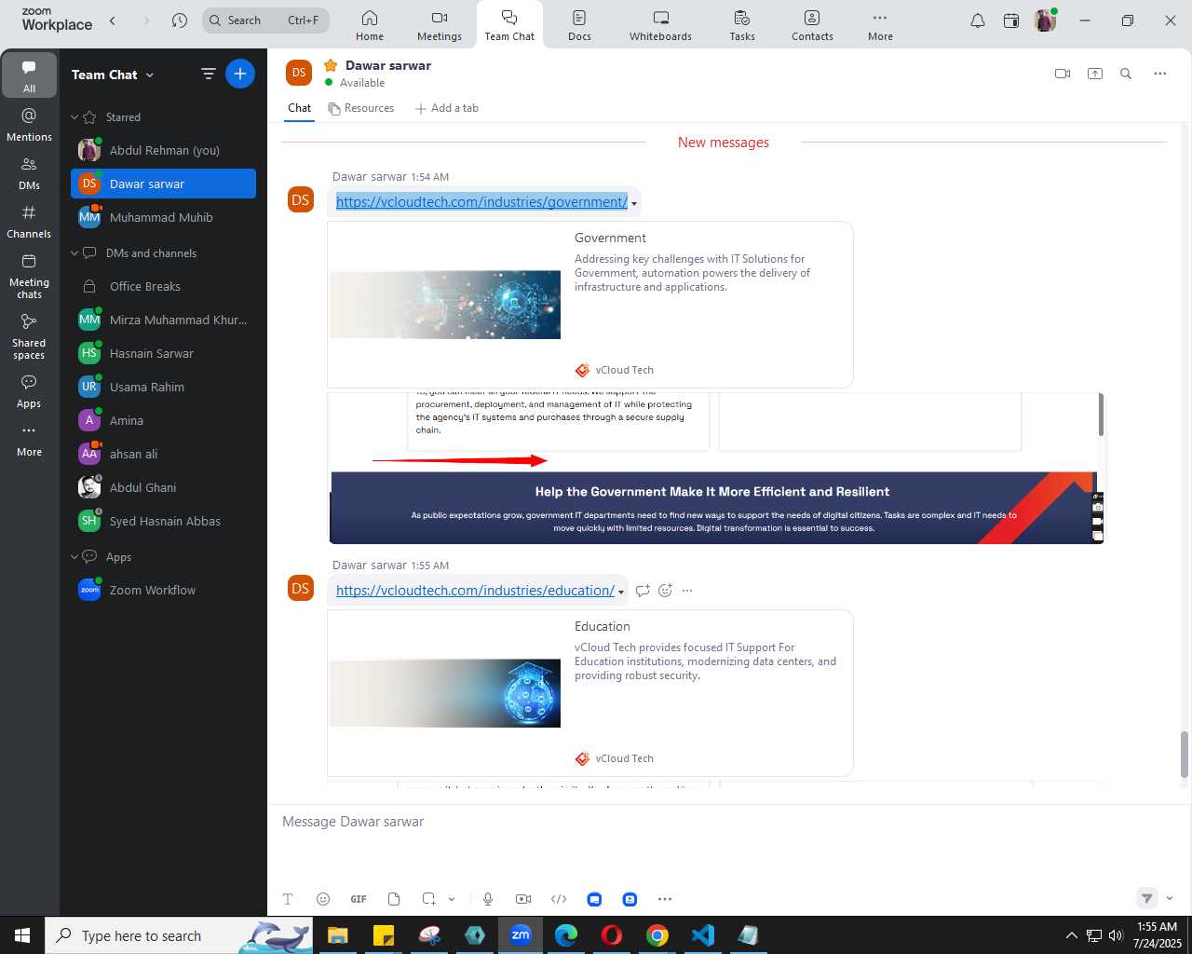Click the screen share icon in chat header
This screenshot has height=954, width=1192.
pyautogui.click(x=1095, y=74)
